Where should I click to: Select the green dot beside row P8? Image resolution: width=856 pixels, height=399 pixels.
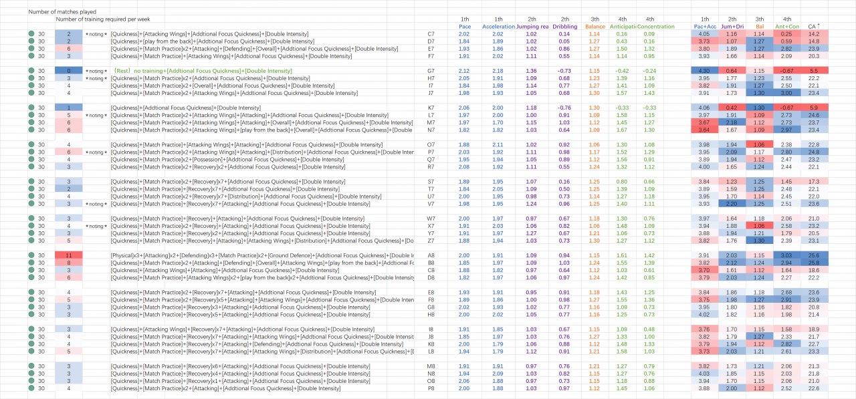pos(31,388)
